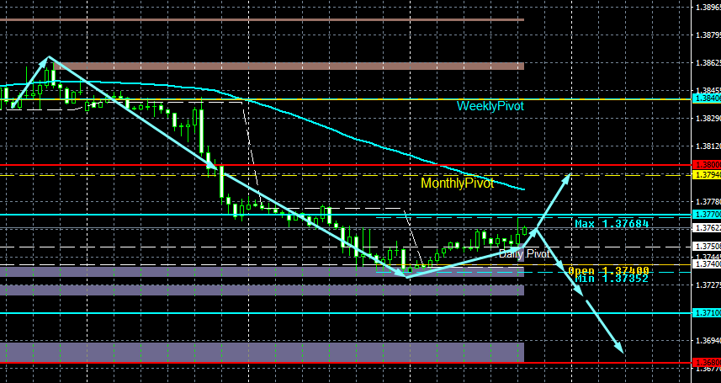The height and width of the screenshot is (383, 721).
Task: Click the current price 1.3762 tag
Action: (x=707, y=227)
